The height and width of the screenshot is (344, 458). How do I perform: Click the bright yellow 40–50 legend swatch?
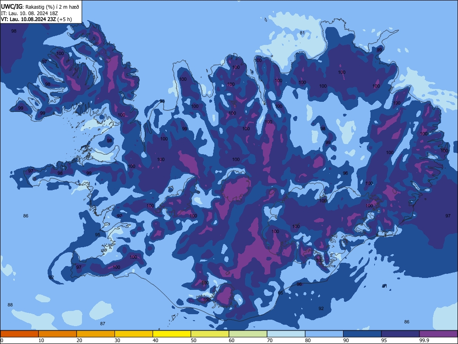click(x=172, y=334)
